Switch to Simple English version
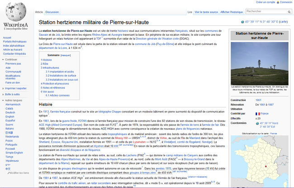 pos(14,153)
